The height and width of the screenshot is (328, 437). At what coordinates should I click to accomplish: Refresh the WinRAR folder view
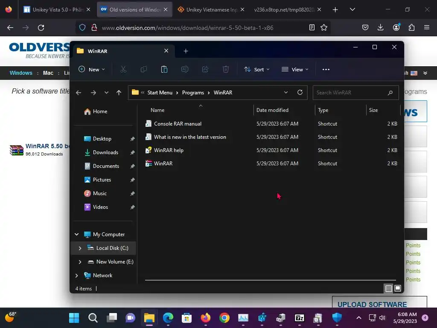click(300, 92)
